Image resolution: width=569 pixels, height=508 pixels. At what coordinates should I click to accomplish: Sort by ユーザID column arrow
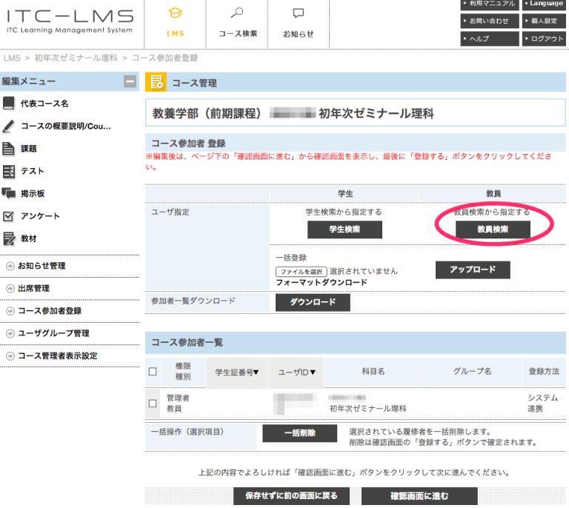pyautogui.click(x=313, y=372)
